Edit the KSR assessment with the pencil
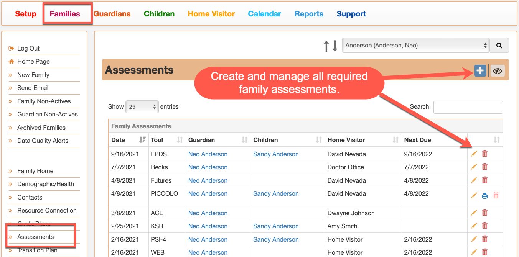The width and height of the screenshot is (519, 257). coord(474,226)
